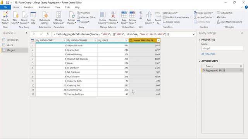Image resolution: width=248 pixels, height=139 pixels.
Task: Open the PRODUCTNAME column filter dropdown
Action: pyautogui.click(x=96, y=40)
